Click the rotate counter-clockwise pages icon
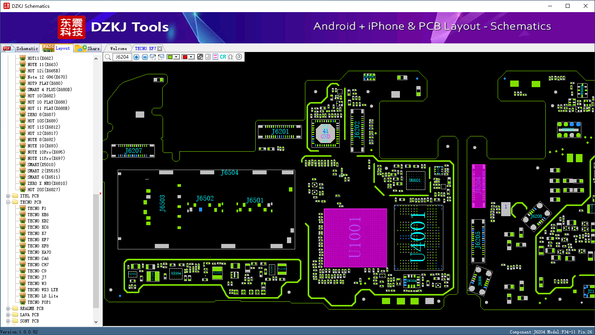 coord(161,57)
